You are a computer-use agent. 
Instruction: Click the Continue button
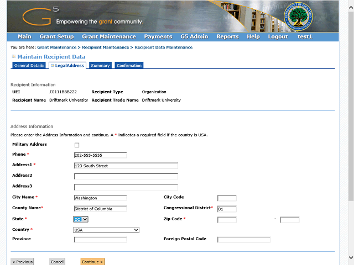[92, 262]
